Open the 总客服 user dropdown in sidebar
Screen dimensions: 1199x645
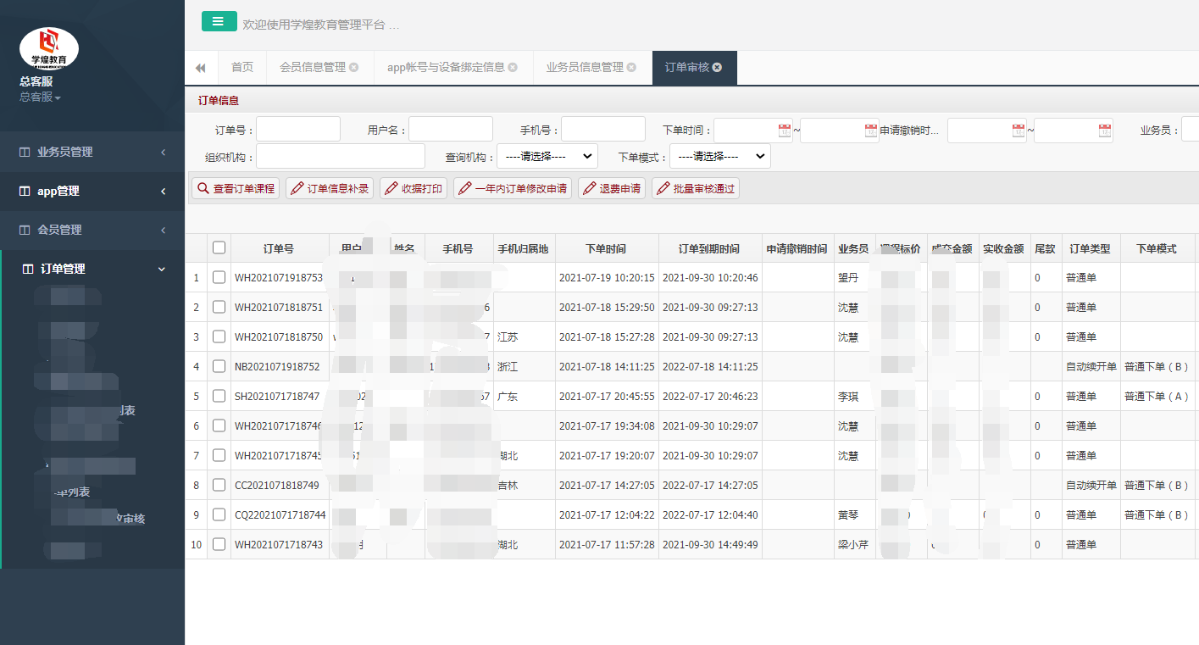click(40, 97)
